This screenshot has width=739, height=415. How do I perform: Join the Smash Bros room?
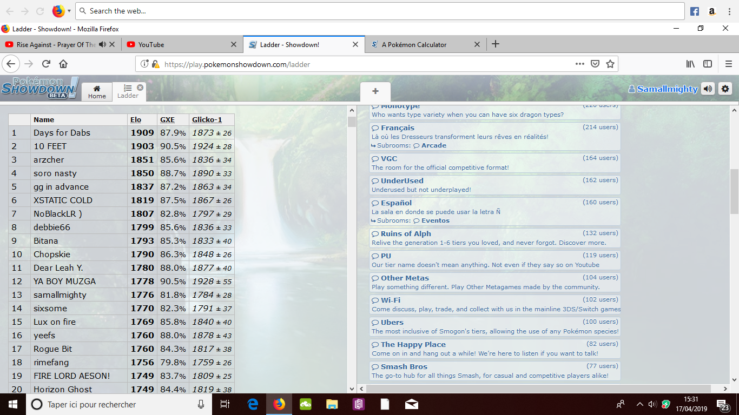(x=495, y=371)
